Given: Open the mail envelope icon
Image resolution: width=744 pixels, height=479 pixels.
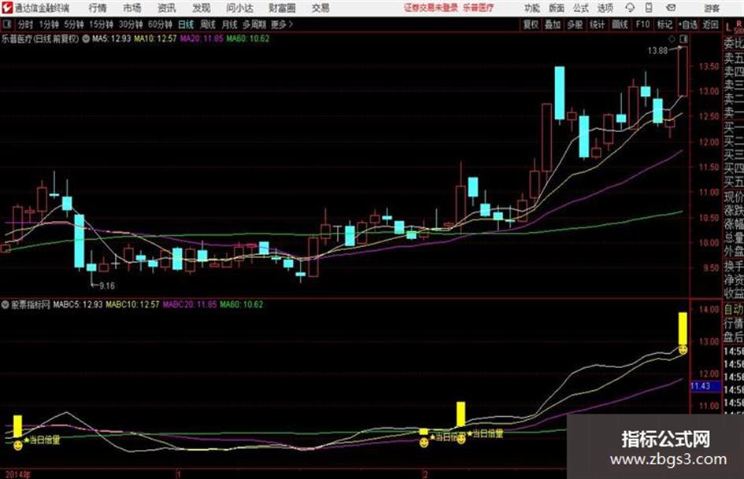Looking at the screenshot, I should click(671, 8).
